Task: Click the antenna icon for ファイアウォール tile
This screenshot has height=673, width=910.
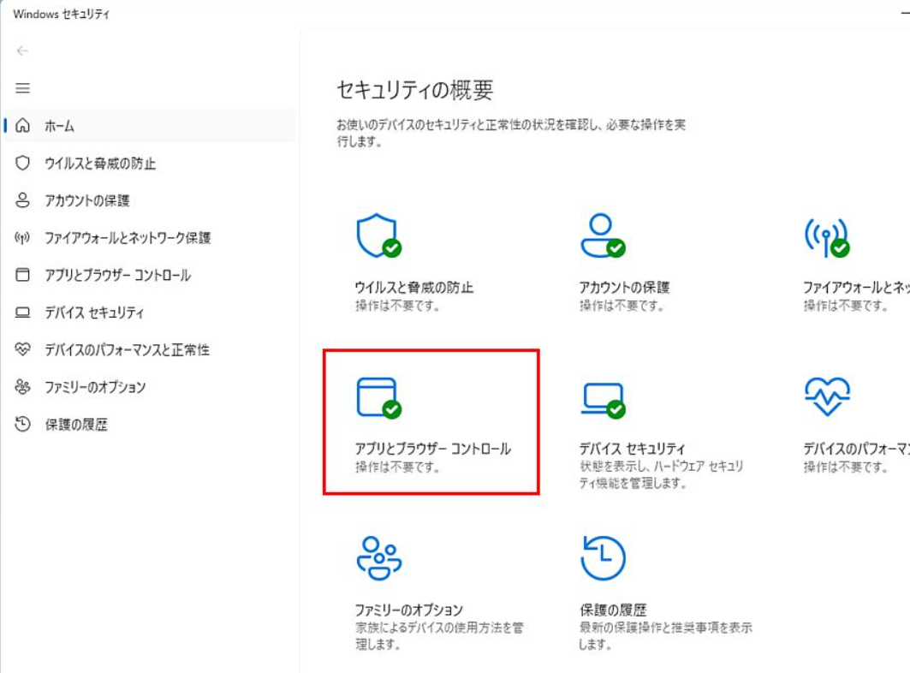Action: (826, 237)
